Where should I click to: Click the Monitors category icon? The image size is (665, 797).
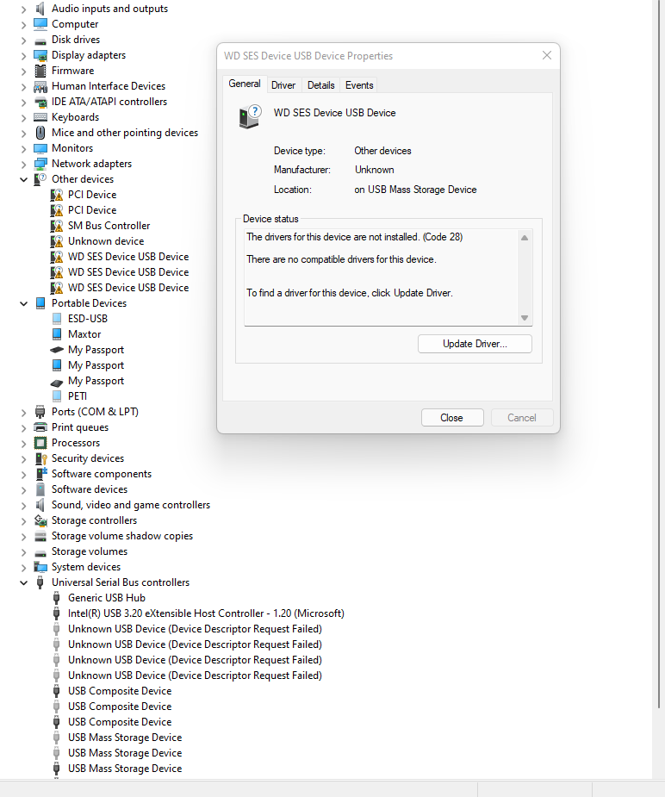click(x=40, y=148)
